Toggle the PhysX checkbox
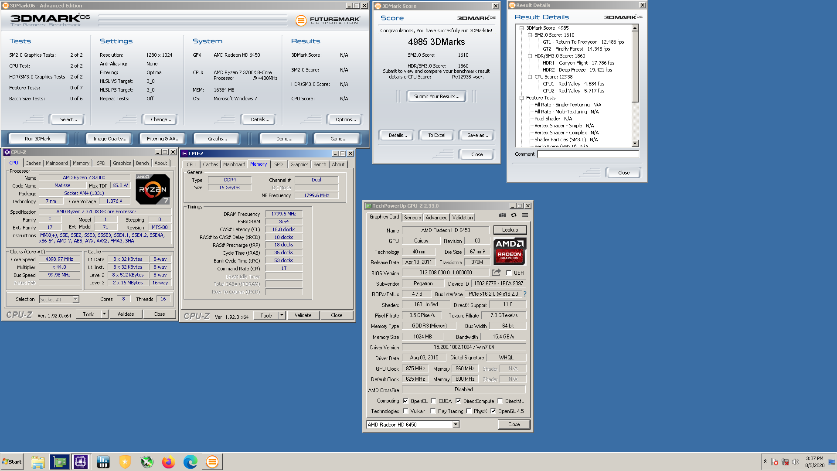This screenshot has height=471, width=837. (469, 411)
